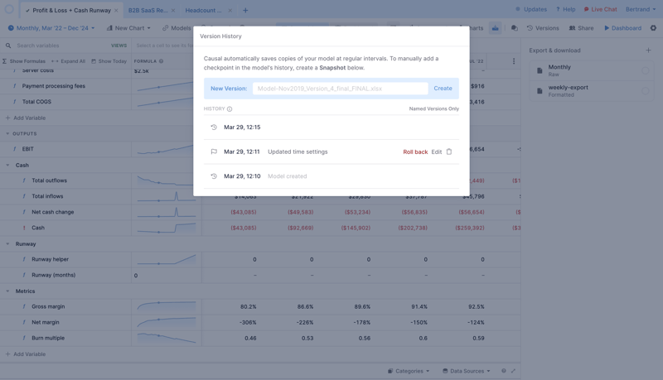This screenshot has height=380, width=663.
Task: Open the Data Sources dropdown
Action: [x=466, y=371]
